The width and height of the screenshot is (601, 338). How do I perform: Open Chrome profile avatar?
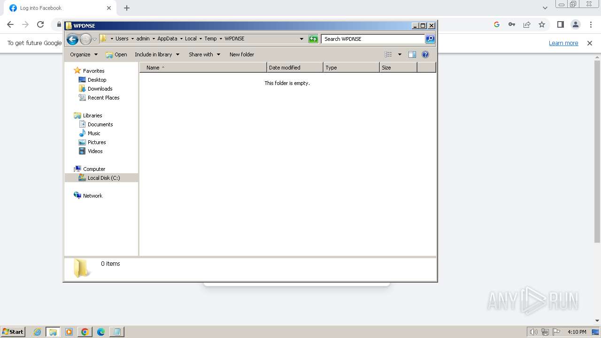tap(576, 24)
